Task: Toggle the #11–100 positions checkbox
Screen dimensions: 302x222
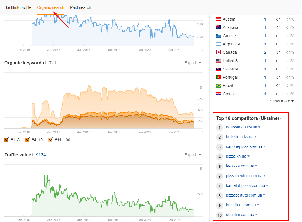Action: (51, 140)
